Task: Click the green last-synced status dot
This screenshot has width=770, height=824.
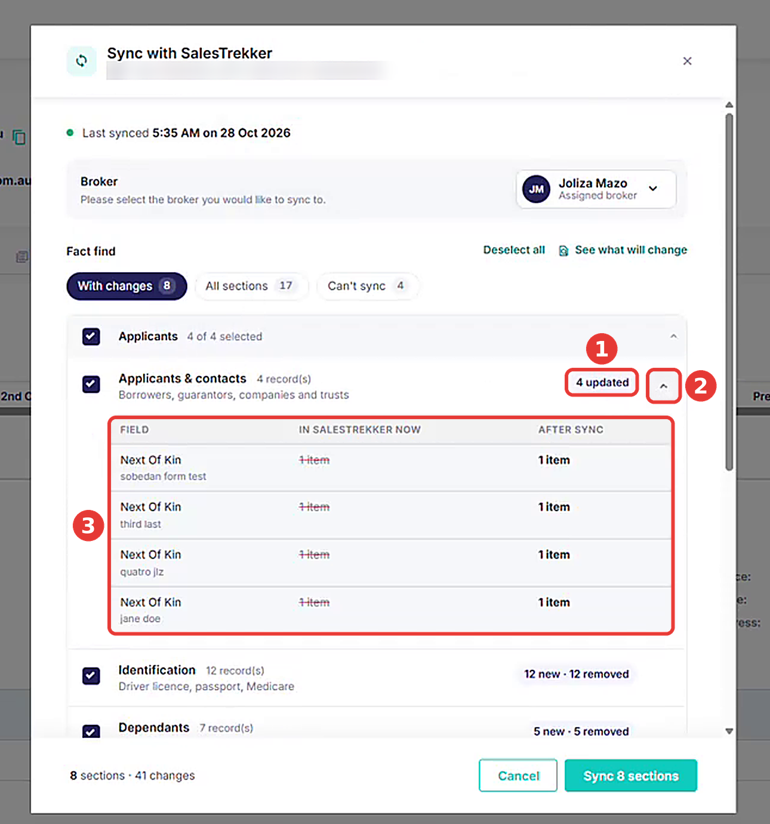Action: coord(70,133)
